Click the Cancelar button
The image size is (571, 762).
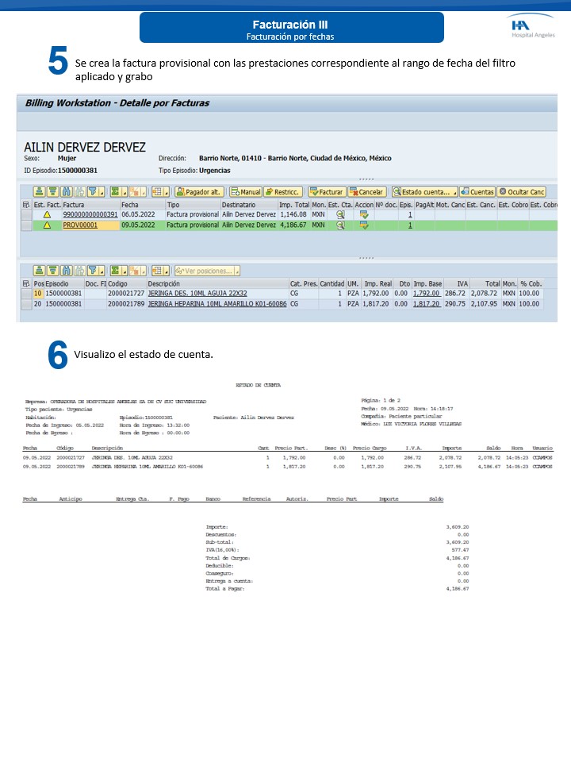(x=367, y=192)
